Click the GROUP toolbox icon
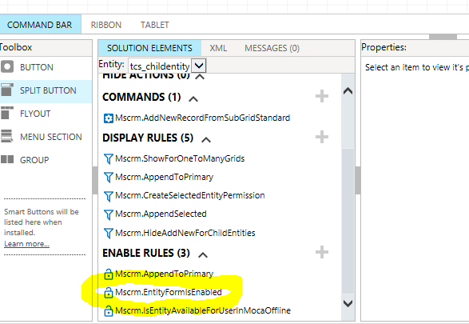The width and height of the screenshot is (469, 324). (x=7, y=159)
